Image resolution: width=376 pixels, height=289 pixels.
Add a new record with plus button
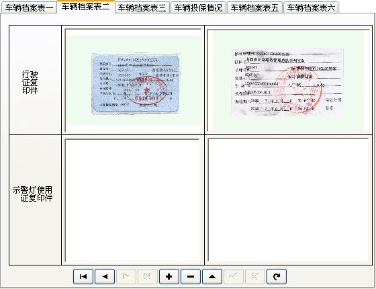point(169,276)
